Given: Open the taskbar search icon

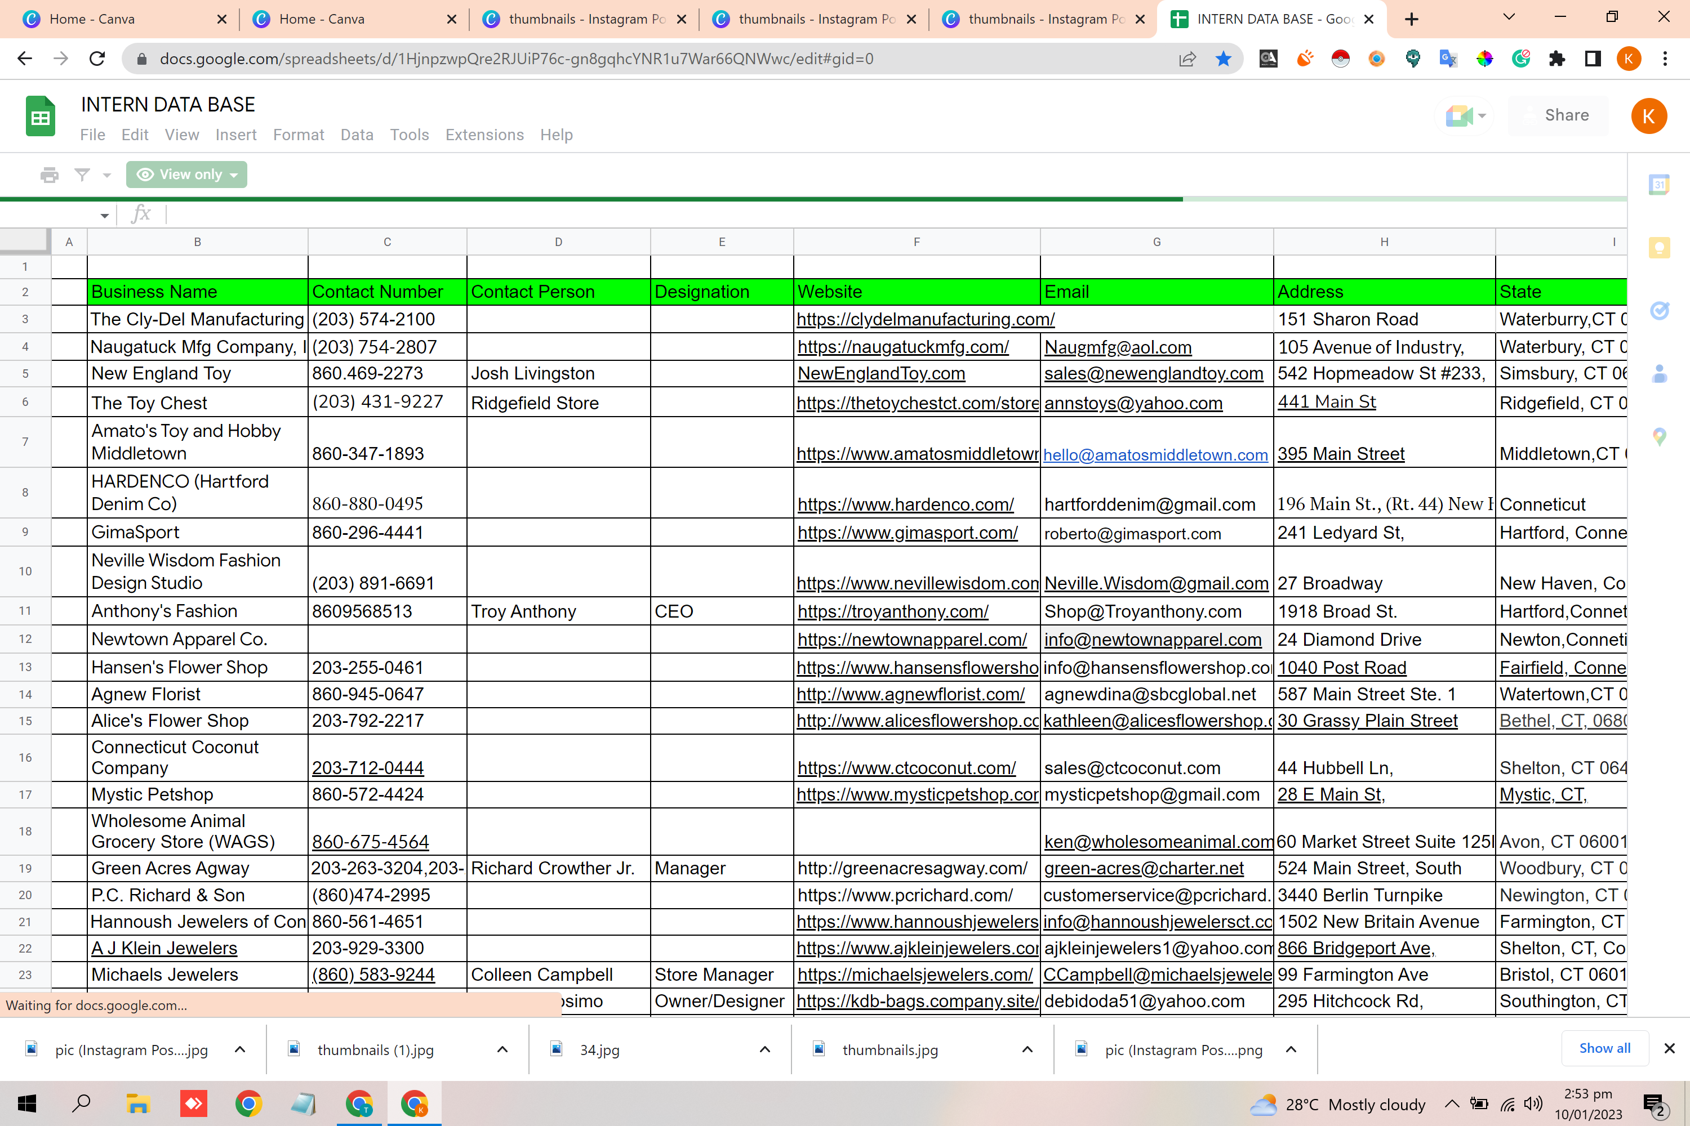Looking at the screenshot, I should coord(82,1103).
